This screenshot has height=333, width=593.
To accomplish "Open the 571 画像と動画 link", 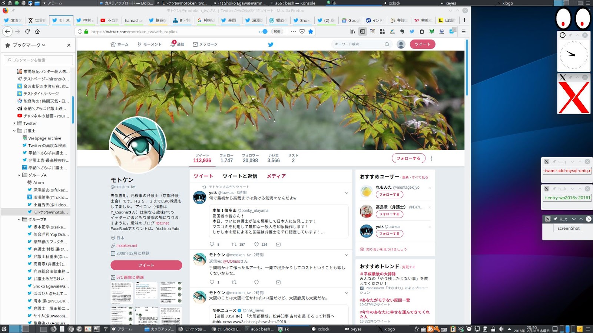I will coord(130,277).
